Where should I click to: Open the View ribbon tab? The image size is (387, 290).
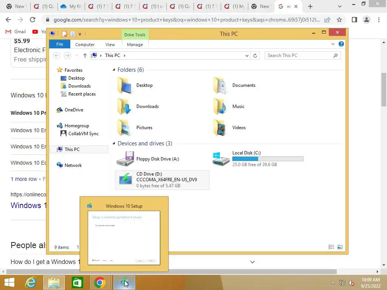[x=110, y=45]
